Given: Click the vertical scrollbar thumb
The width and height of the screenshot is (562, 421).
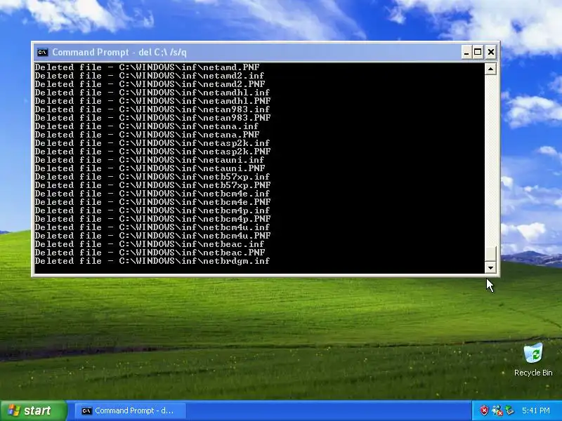Looking at the screenshot, I should click(490, 253).
